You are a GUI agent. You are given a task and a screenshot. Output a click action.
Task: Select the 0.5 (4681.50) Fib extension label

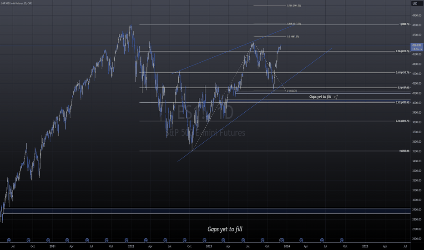(293, 36)
